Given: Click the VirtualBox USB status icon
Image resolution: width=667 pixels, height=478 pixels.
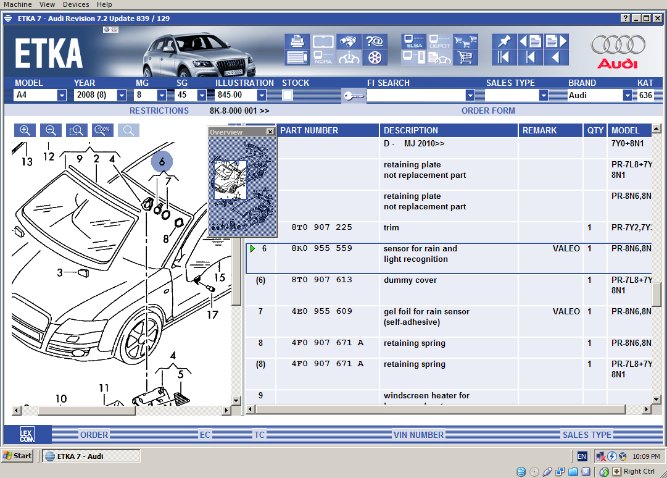Looking at the screenshot, I should [x=547, y=472].
